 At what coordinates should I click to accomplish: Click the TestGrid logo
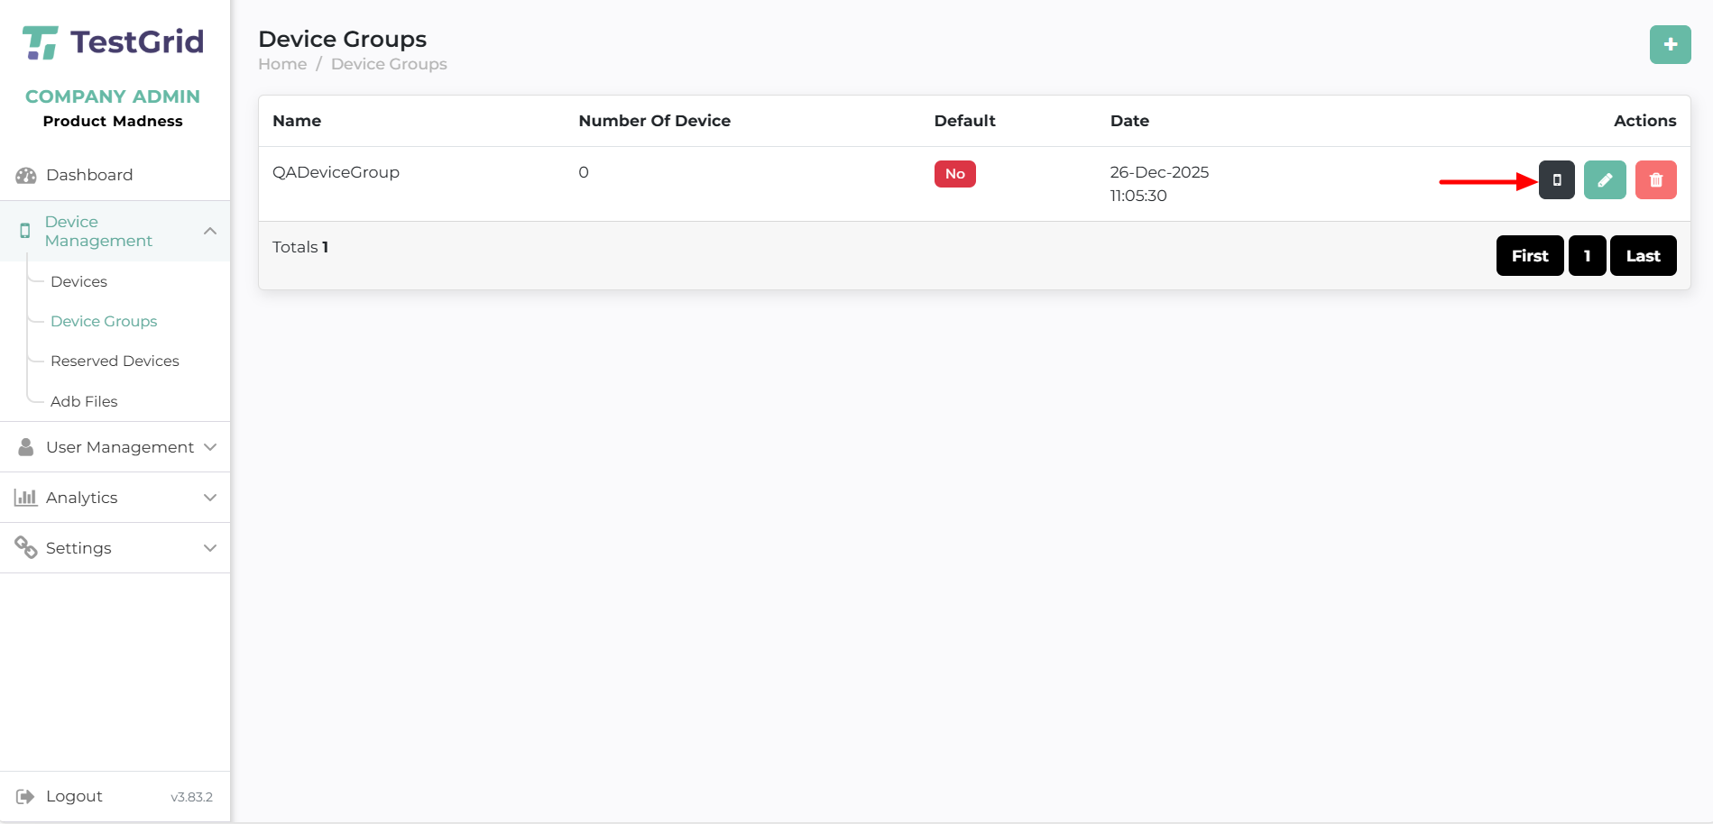tap(114, 42)
